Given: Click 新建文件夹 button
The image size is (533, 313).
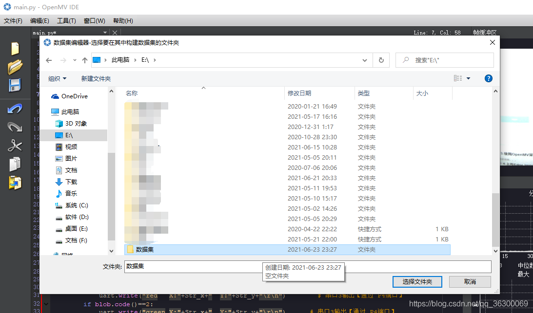Looking at the screenshot, I should (96, 78).
